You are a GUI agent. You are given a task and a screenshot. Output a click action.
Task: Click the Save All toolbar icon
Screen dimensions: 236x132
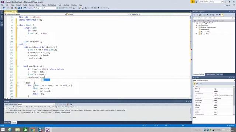[x=21, y=8]
